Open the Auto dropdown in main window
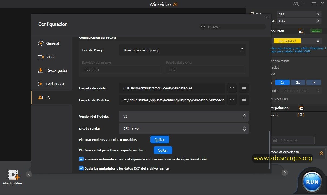 [x=299, y=21]
